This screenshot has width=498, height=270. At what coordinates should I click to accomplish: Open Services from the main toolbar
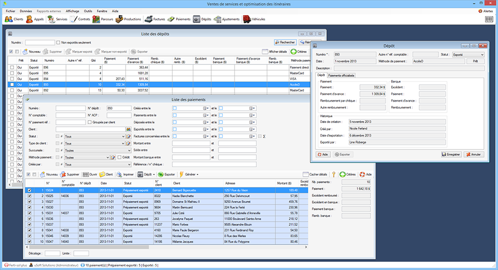[58, 19]
